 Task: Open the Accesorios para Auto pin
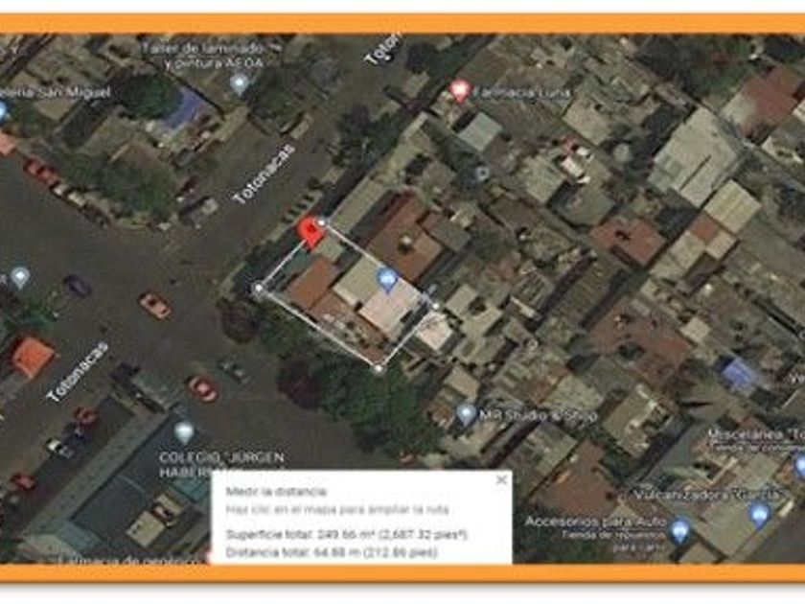point(680,531)
